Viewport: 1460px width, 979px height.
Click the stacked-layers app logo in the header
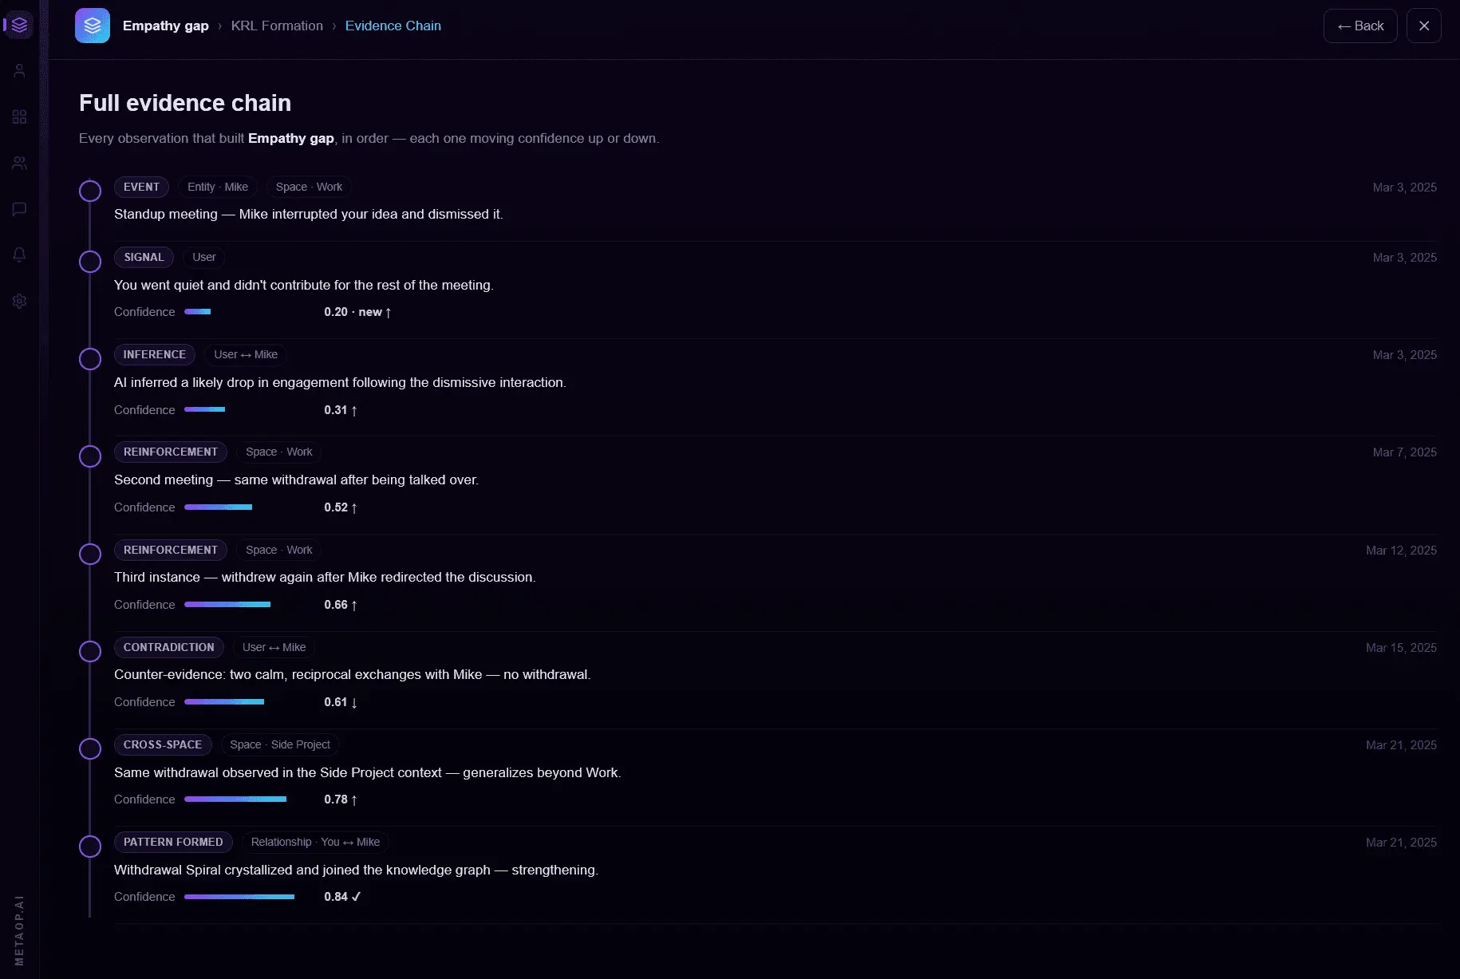93,26
